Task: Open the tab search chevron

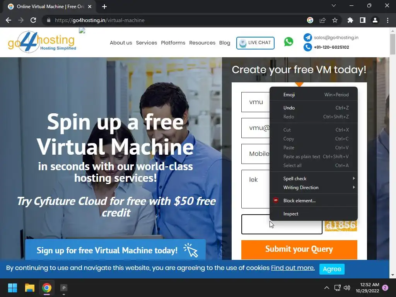Action: [334, 5]
